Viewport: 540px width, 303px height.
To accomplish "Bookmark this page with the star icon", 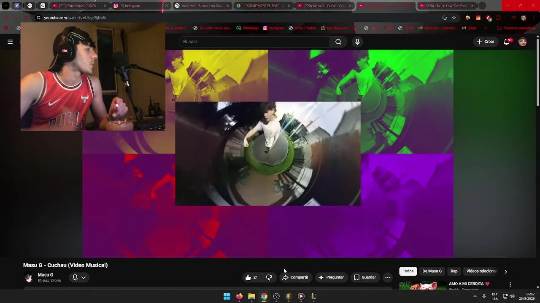I will [454, 18].
